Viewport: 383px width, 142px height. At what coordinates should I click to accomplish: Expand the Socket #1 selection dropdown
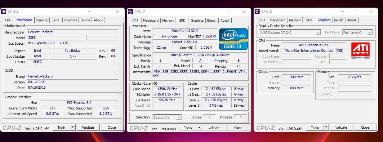(x=178, y=118)
